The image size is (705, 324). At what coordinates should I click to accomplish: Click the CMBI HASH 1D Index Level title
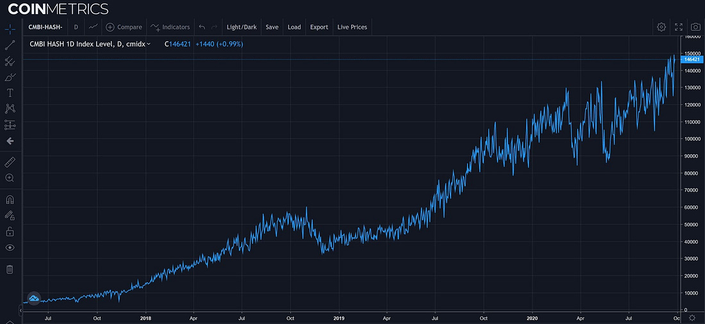[73, 44]
